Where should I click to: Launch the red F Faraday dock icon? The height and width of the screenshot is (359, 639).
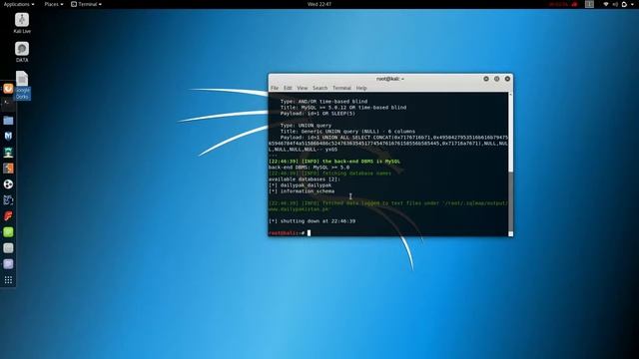click(8, 215)
